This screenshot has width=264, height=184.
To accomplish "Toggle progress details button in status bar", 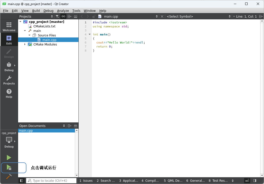I will (x=247, y=180).
